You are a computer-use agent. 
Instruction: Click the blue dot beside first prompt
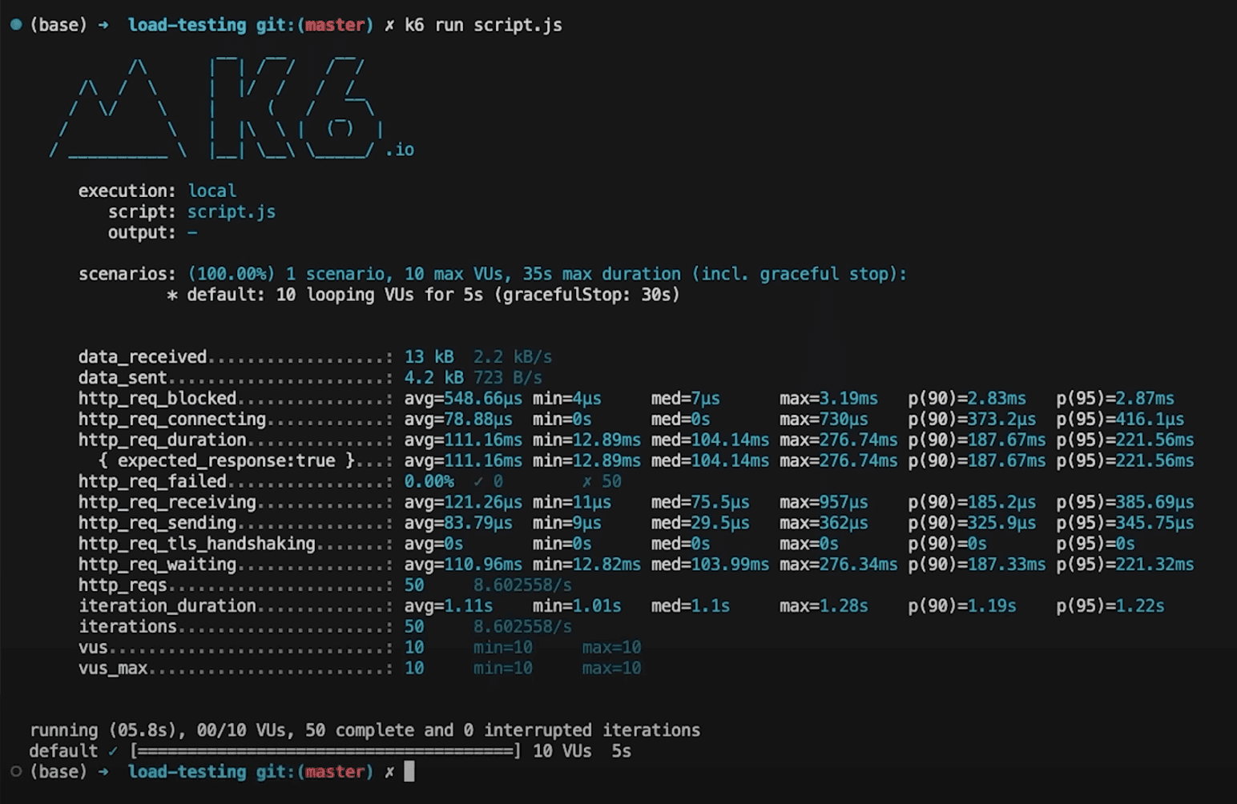coord(16,25)
